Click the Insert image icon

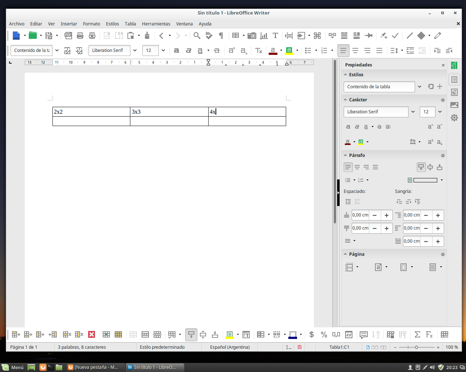252,36
